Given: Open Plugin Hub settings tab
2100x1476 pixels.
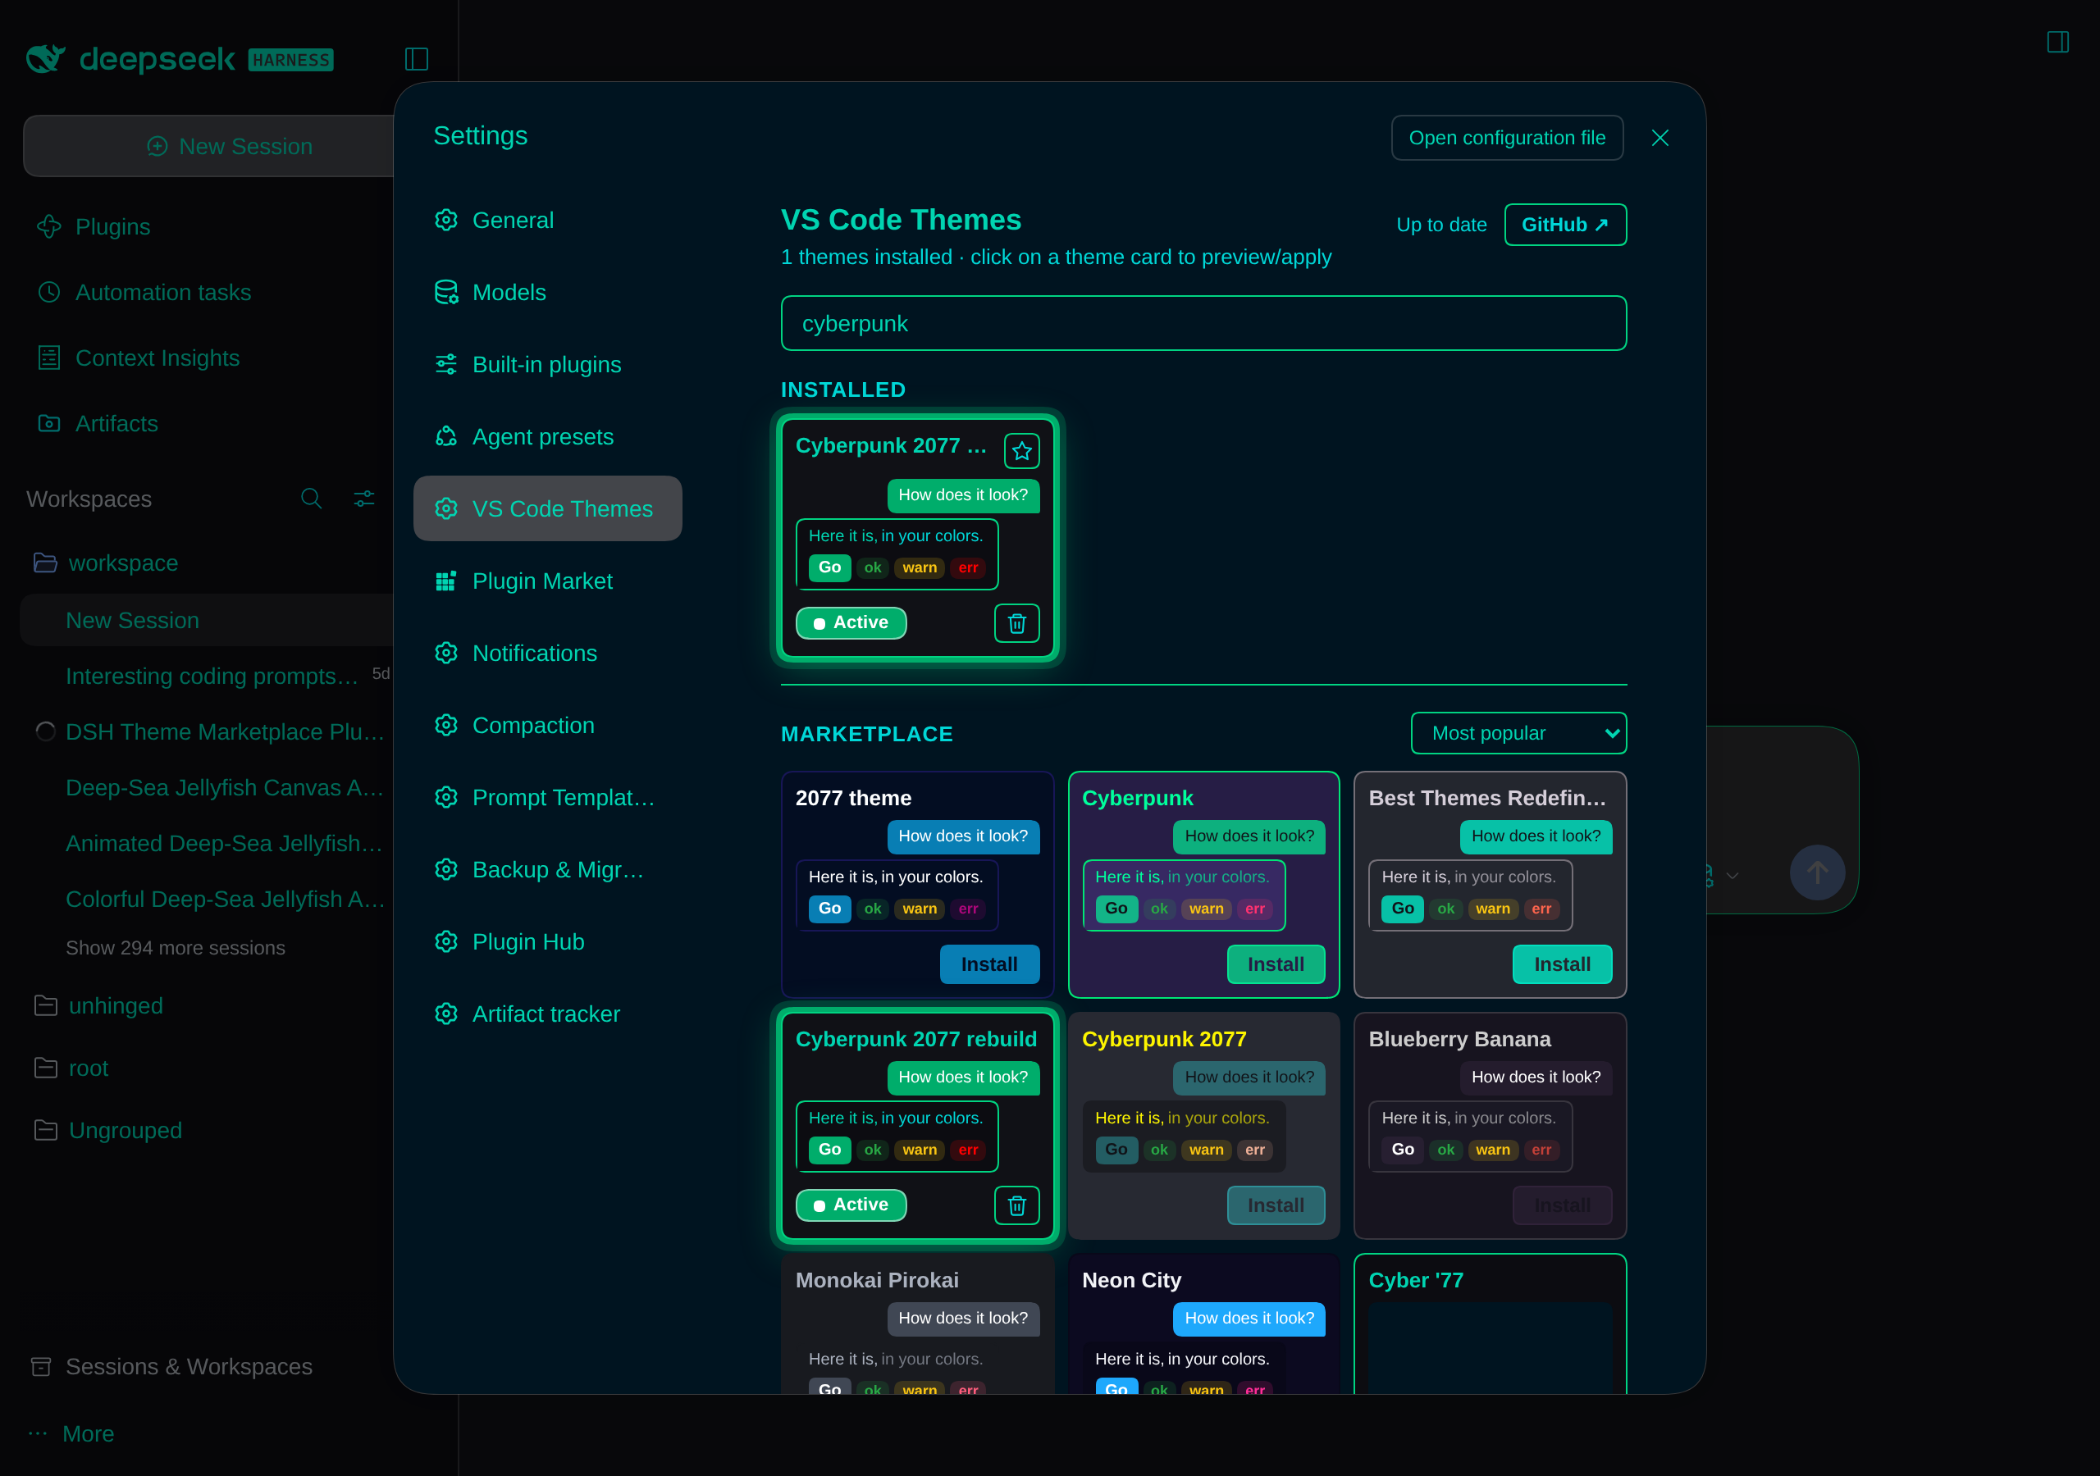Looking at the screenshot, I should 547,942.
